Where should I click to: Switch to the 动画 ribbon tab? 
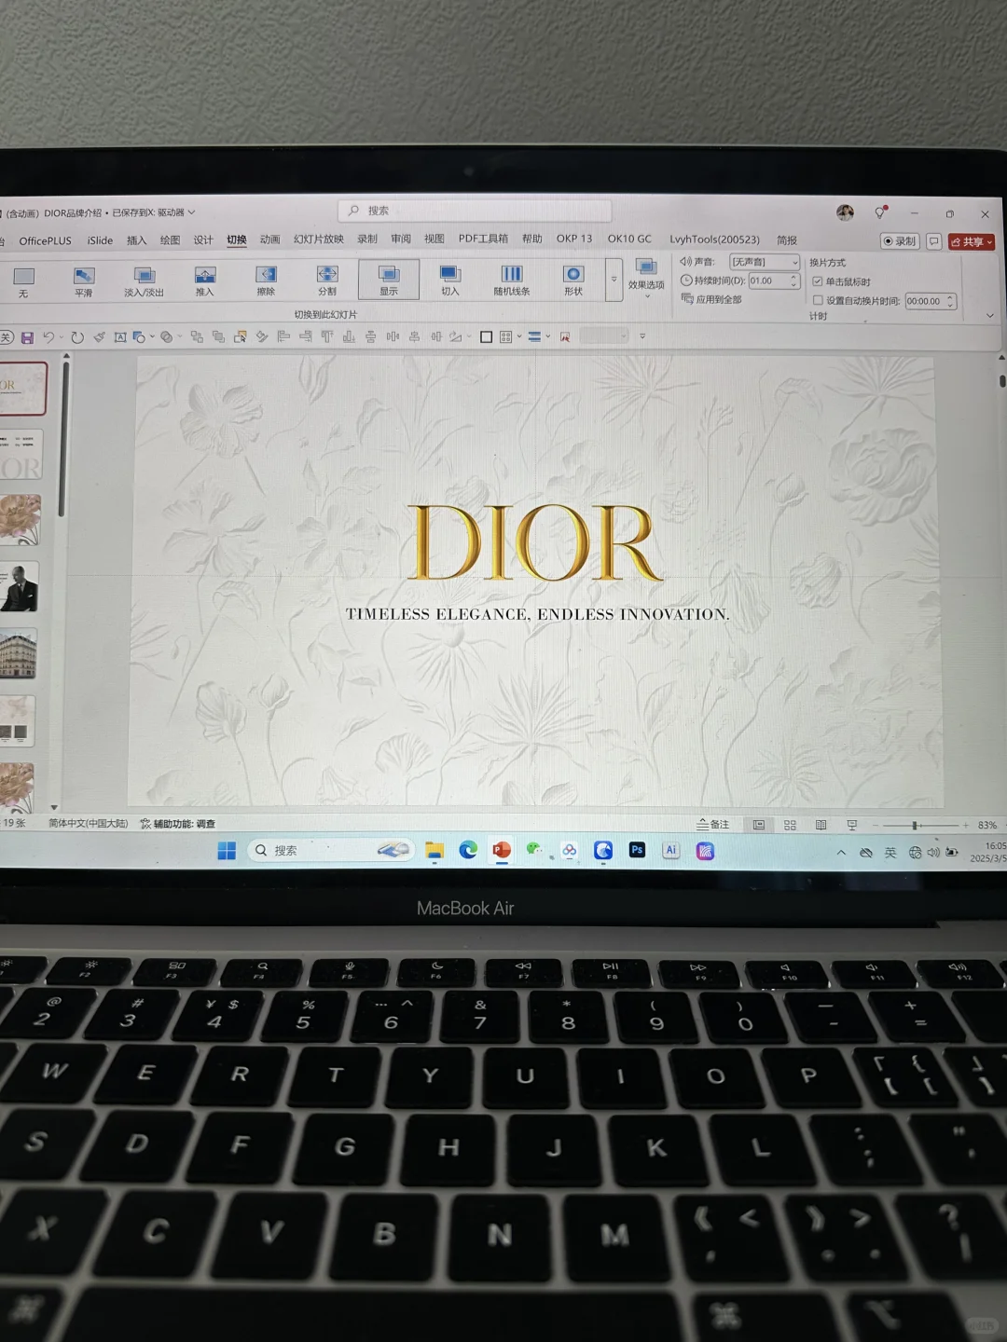[x=269, y=240]
